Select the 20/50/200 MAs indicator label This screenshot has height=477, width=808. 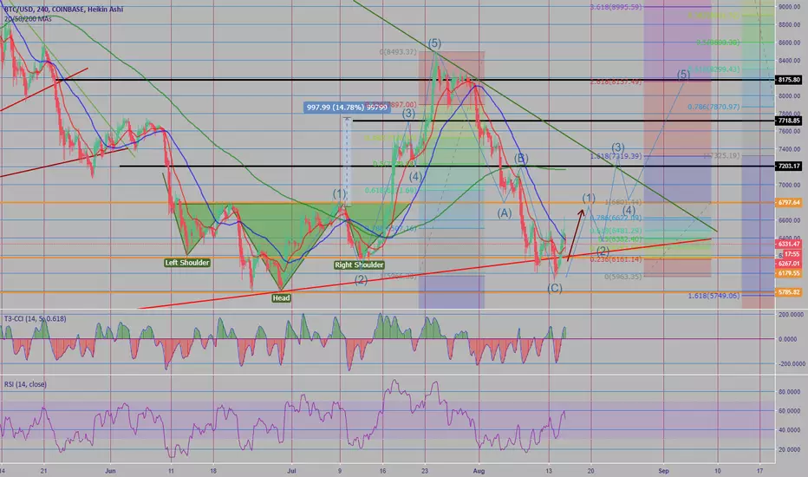28,18
